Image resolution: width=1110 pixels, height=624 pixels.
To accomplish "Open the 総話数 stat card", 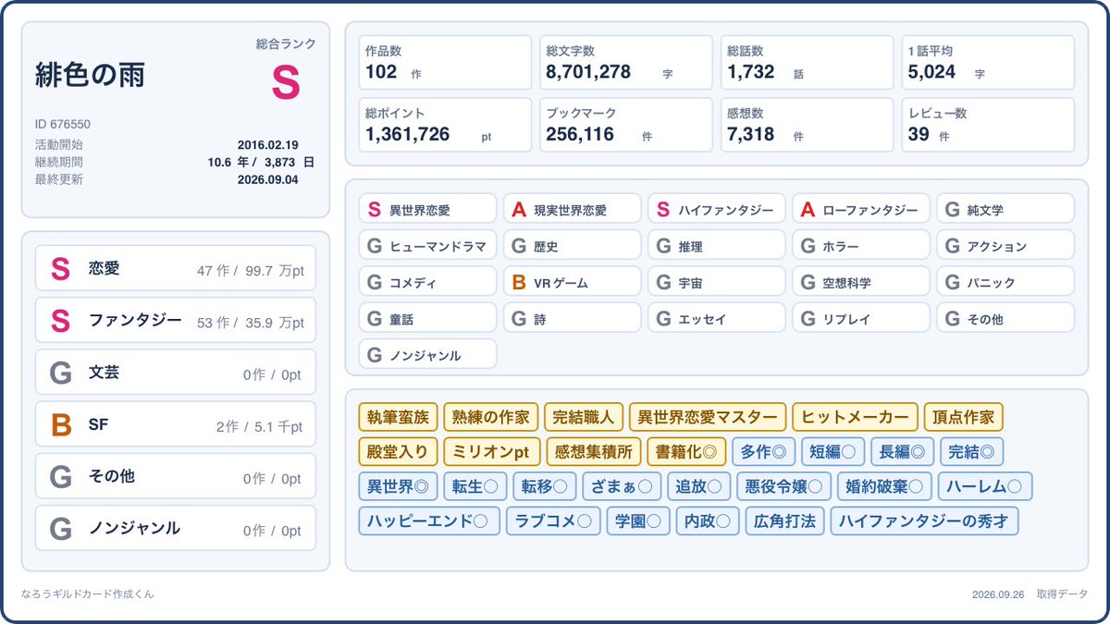I will click(x=808, y=63).
